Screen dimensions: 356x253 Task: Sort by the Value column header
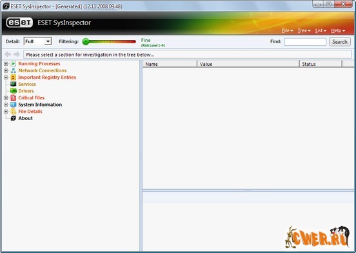point(248,64)
